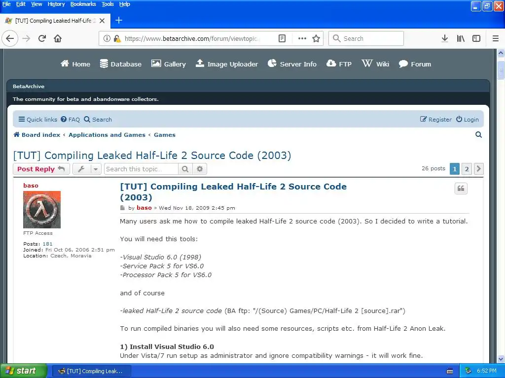Open the View menu

click(36, 4)
